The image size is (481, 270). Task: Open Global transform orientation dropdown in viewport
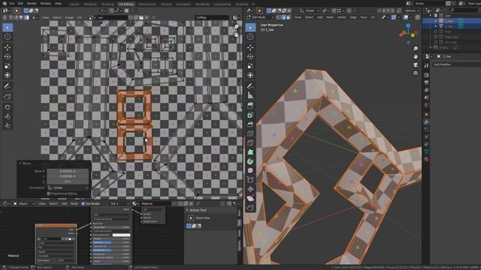tap(309, 10)
